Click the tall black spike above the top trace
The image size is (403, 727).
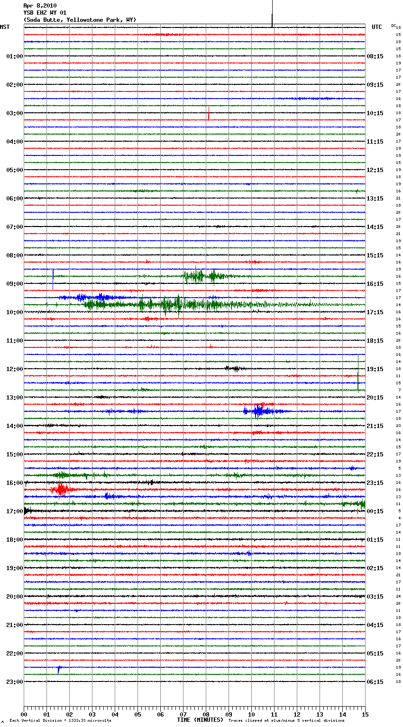pos(272,13)
